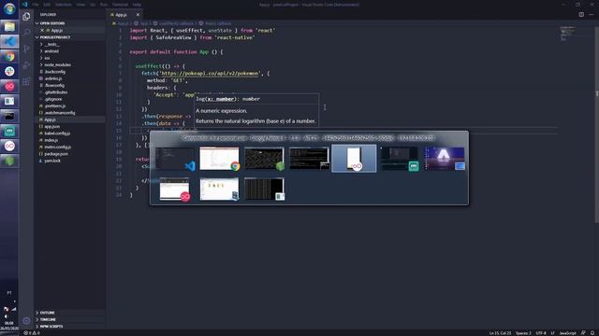Open package.json in the explorer
Viewport: 599px width, 336px height.
tap(56, 154)
